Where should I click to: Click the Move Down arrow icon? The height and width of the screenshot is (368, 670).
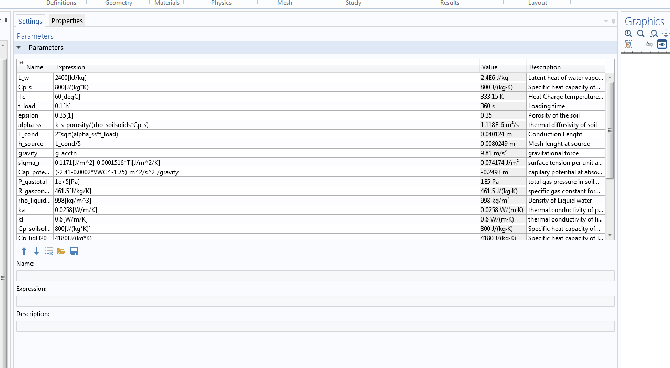pos(36,251)
